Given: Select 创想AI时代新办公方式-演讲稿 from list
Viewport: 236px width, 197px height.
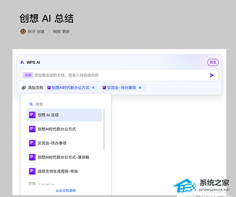Looking at the screenshot, I should 63,157.
